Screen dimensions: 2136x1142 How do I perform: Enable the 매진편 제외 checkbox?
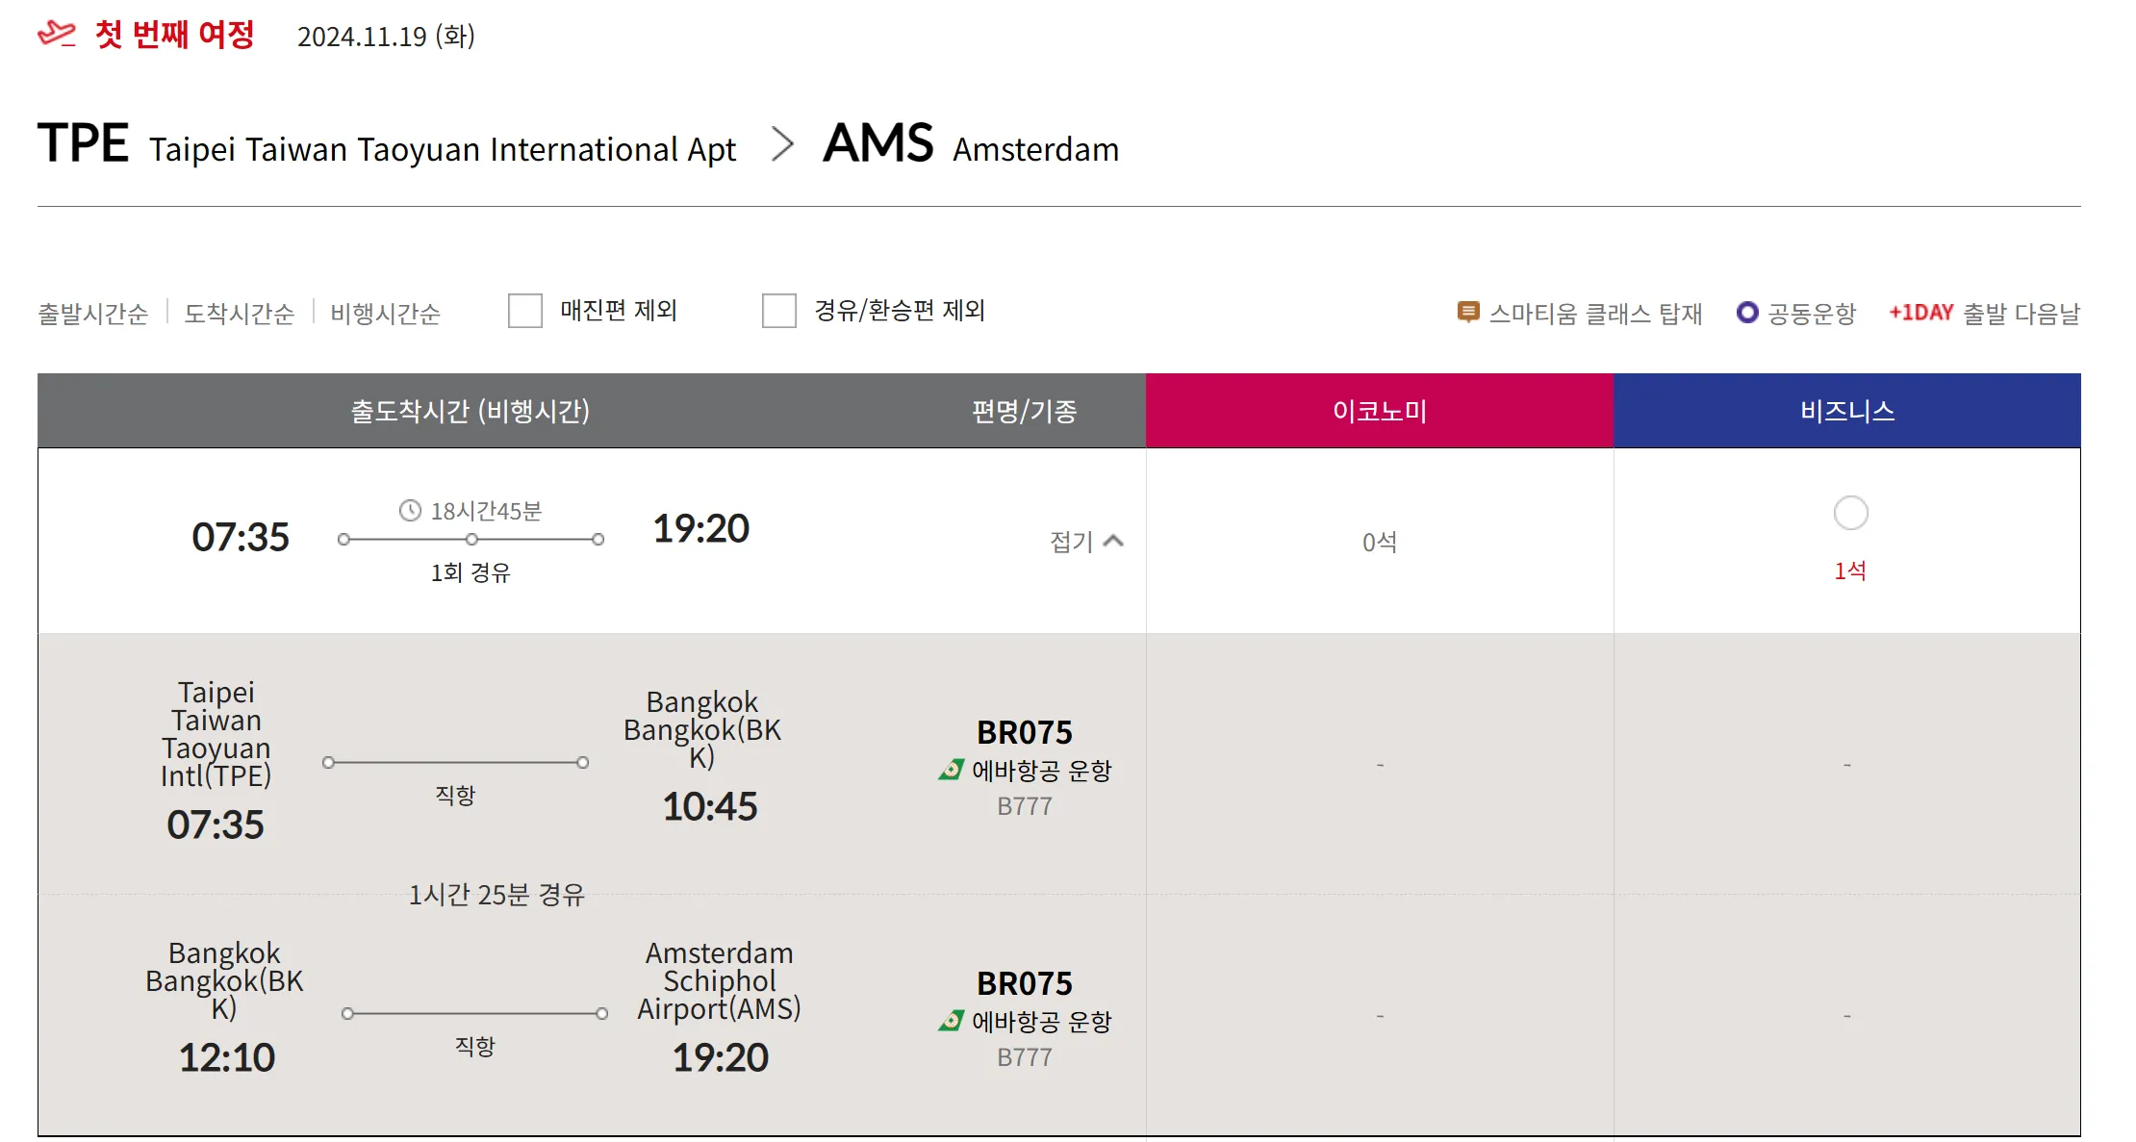coord(525,311)
